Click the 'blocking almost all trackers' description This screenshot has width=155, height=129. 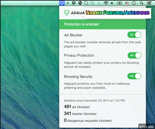[x=102, y=65]
